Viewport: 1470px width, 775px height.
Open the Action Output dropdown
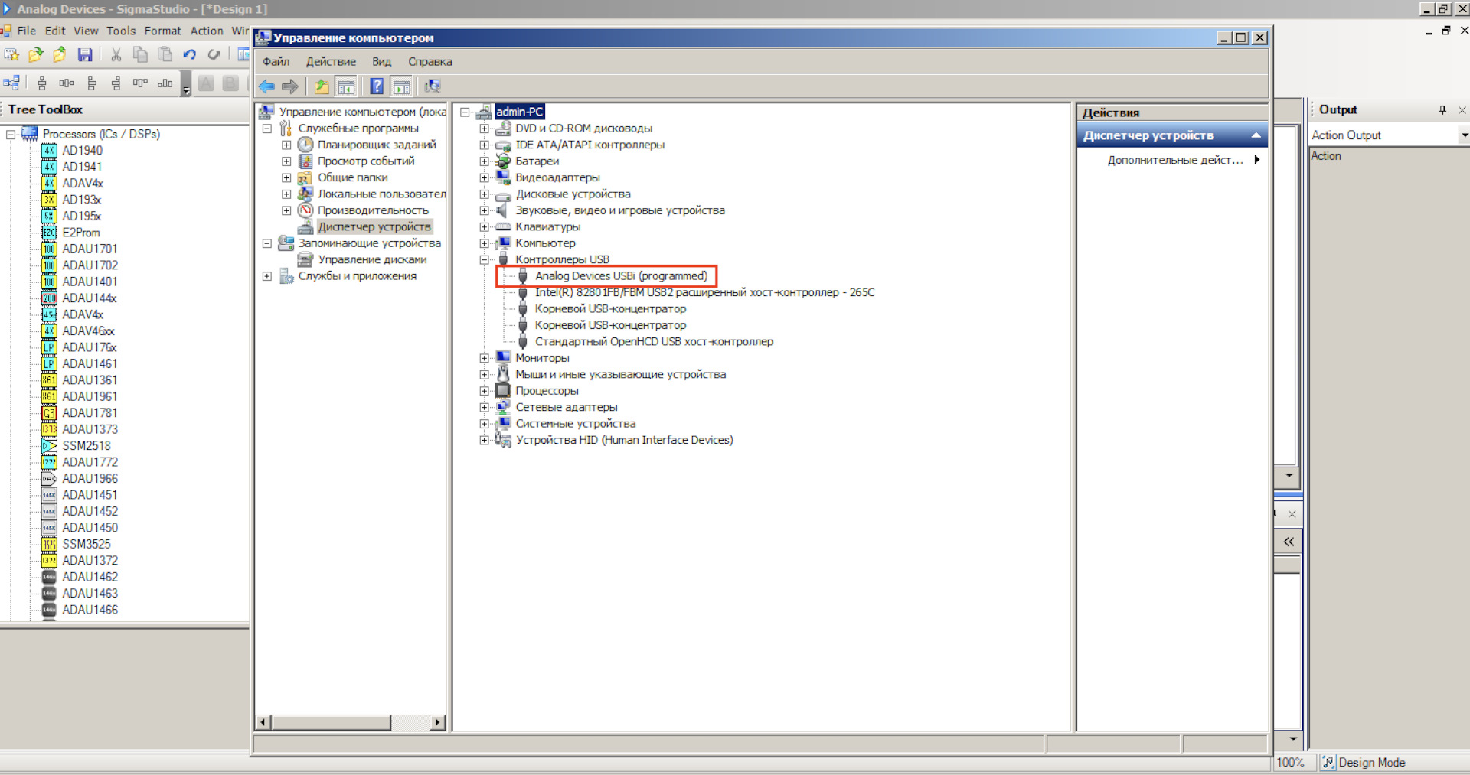click(x=1463, y=135)
